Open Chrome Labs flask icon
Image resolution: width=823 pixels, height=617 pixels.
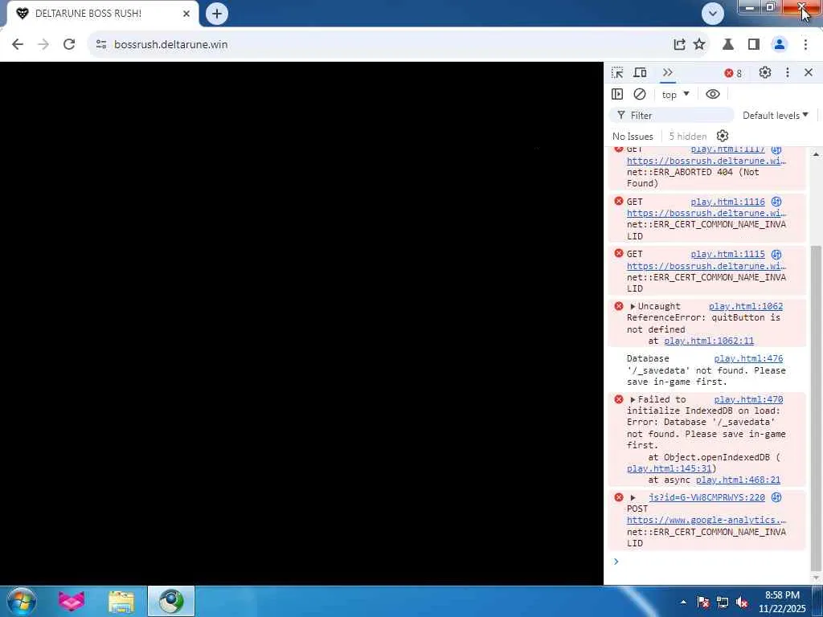coord(727,44)
